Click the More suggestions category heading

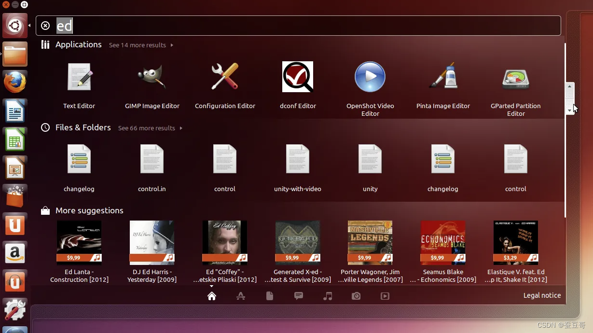(89, 210)
